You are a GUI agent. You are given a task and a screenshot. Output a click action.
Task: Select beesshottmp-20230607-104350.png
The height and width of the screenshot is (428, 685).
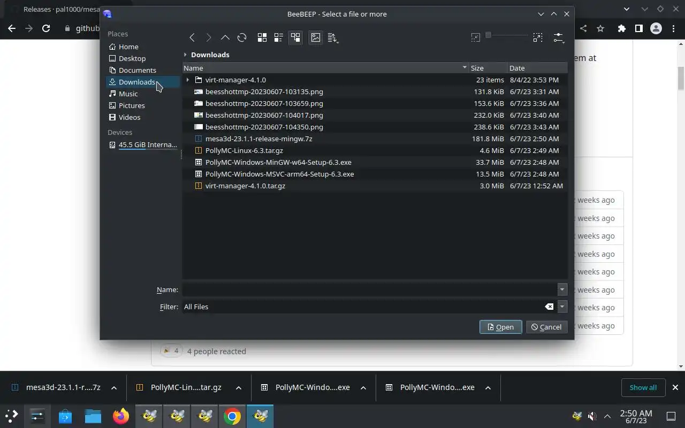point(375,127)
